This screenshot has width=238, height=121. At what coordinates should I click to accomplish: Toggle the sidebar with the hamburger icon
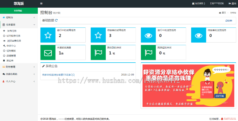pos(41,3)
